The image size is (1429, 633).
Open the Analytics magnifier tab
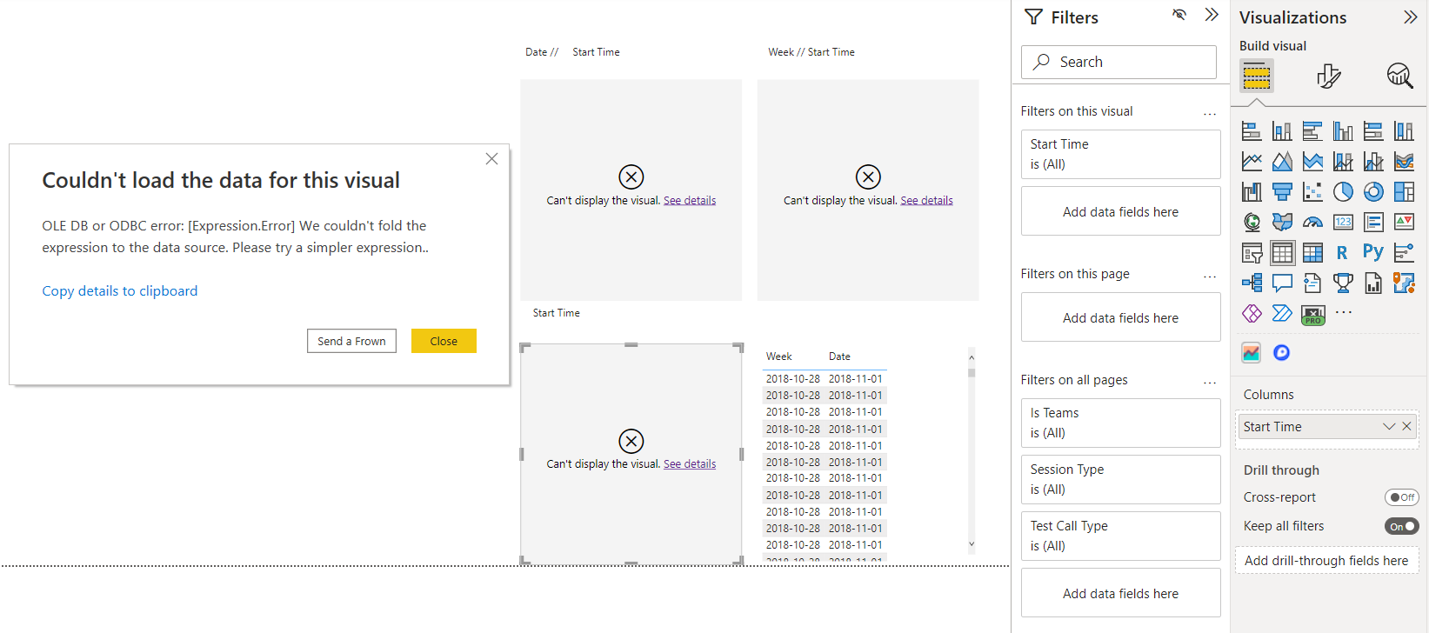(1399, 77)
